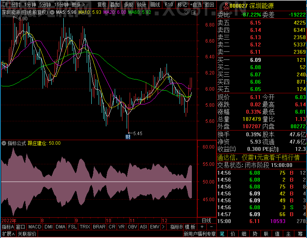Switch indicator to EMV
The height and width of the screenshot is (238, 307).
[x=155, y=227]
